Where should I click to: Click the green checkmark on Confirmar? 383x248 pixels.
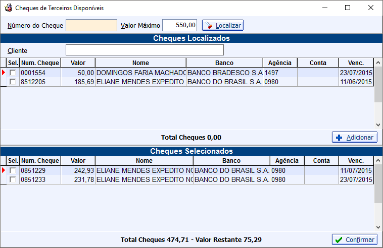click(x=339, y=240)
